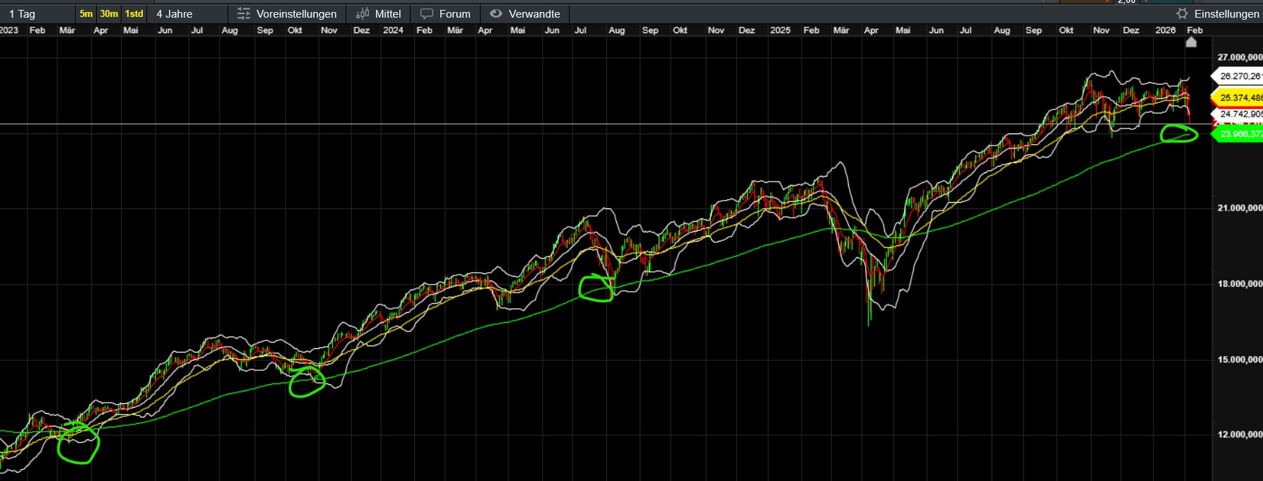Click the white 26.270 upper band label
Screen dimensions: 1263x481
click(x=1240, y=76)
